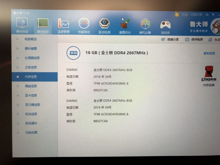
Task: Click the title bar upload arrow icon
Action: click(x=207, y=15)
